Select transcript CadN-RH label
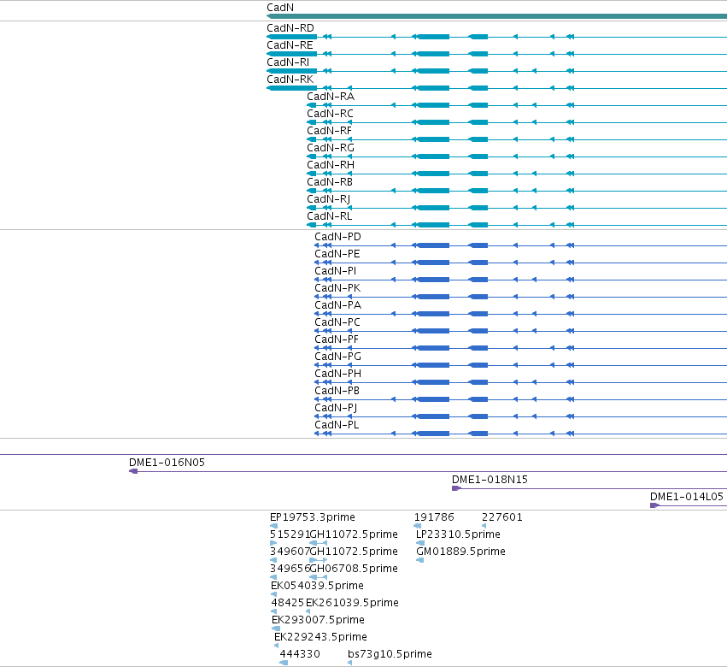 tap(331, 165)
